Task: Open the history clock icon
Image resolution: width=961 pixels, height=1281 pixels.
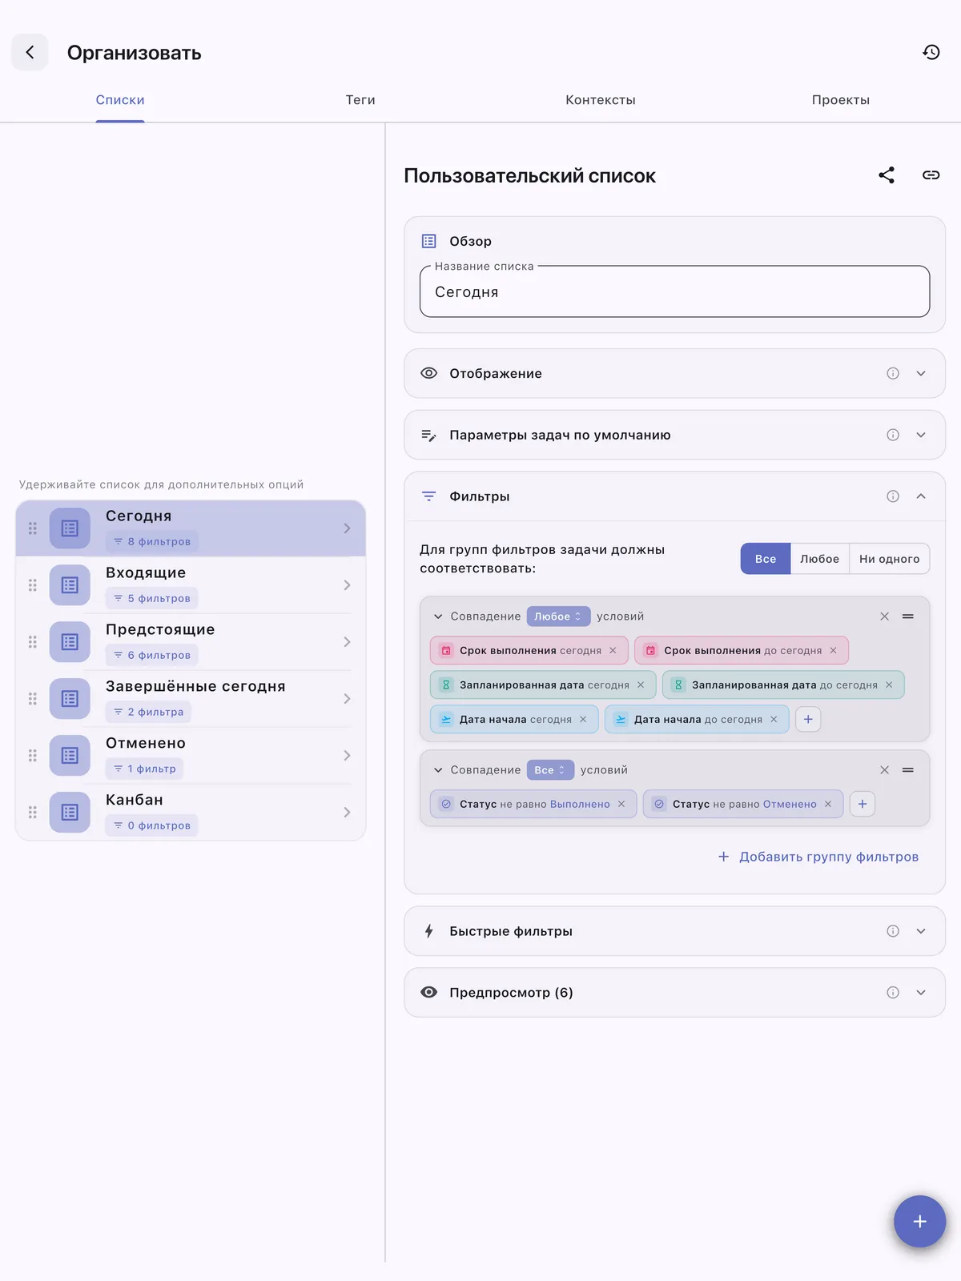Action: point(931,53)
